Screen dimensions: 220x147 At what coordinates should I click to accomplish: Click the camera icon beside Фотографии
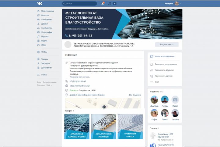(x=38, y=32)
